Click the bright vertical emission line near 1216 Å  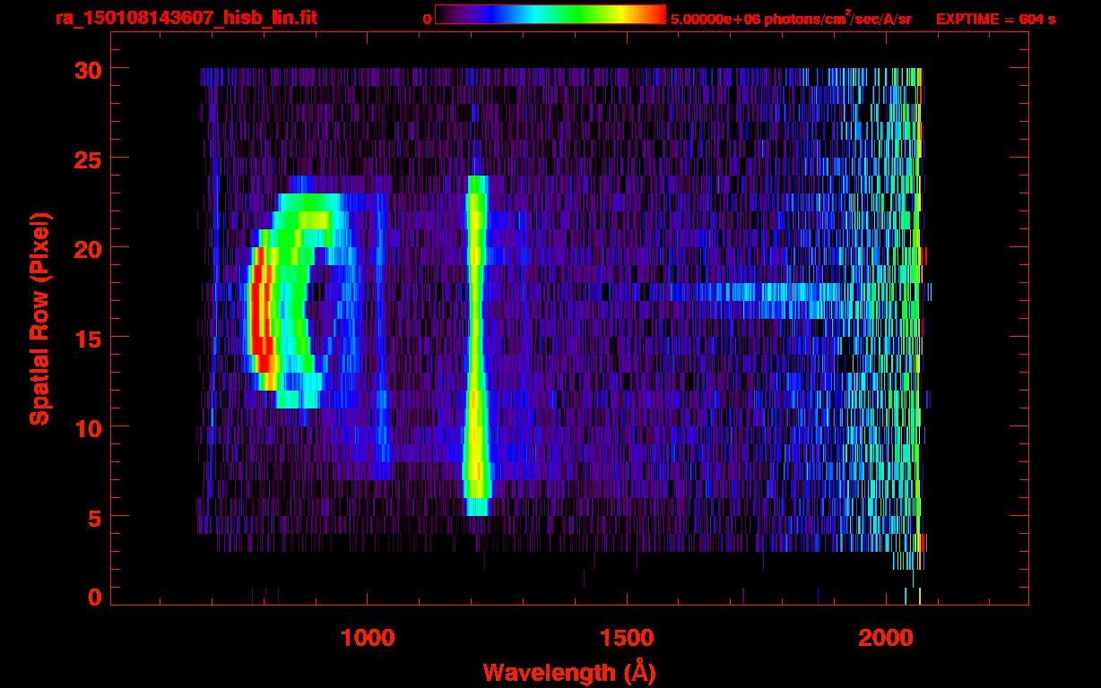(476, 346)
